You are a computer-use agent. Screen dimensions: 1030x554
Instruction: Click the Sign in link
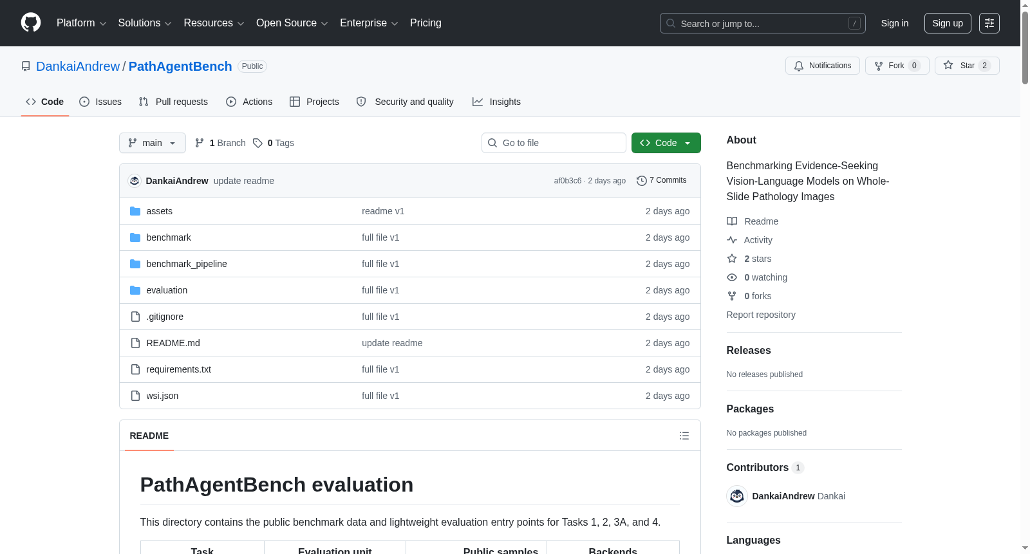click(x=895, y=23)
